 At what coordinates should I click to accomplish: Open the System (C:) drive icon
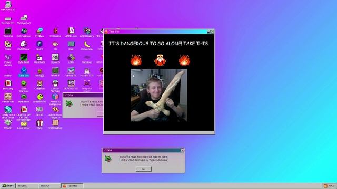pyautogui.click(x=8, y=20)
